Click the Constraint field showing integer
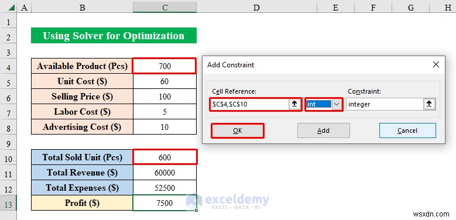 pyautogui.click(x=385, y=104)
